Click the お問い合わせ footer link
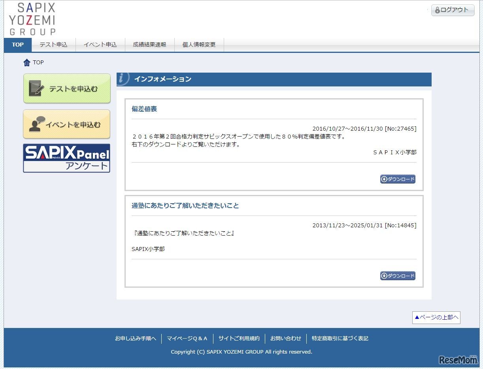Image resolution: width=483 pixels, height=369 pixels. tap(286, 338)
